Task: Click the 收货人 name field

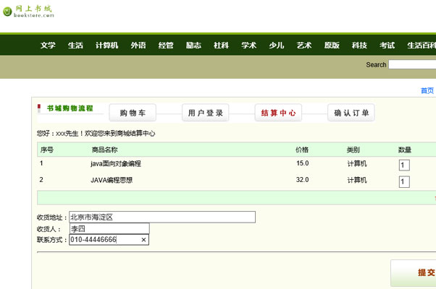Action: pos(98,228)
